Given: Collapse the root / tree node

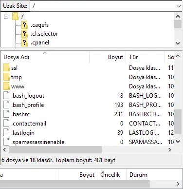Looking at the screenshot, I should click(6, 17).
